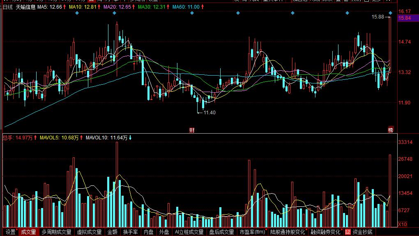Click the 日线 period label
The height and width of the screenshot is (236, 419).
click(x=8, y=7)
